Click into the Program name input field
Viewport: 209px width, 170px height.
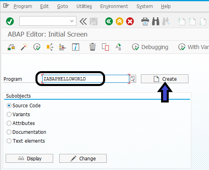[x=86, y=79]
